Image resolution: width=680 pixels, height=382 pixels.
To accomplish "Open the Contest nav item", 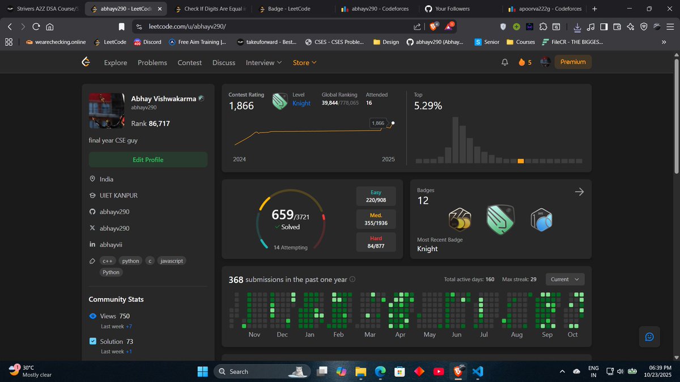I will pos(190,62).
